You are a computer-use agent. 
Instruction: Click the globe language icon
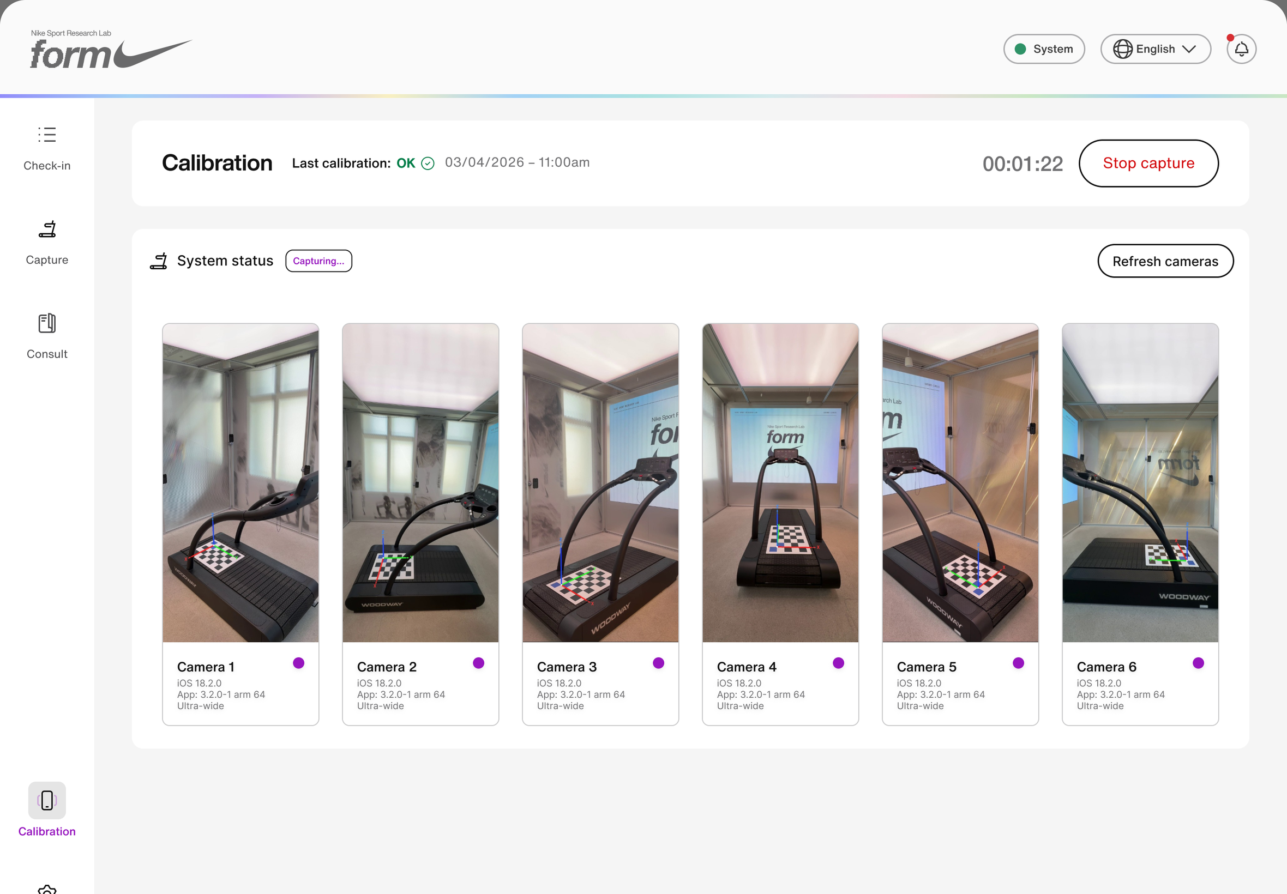1122,49
